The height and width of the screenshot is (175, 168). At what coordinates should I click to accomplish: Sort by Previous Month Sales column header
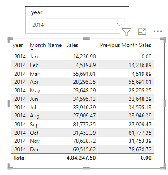[x=126, y=45]
